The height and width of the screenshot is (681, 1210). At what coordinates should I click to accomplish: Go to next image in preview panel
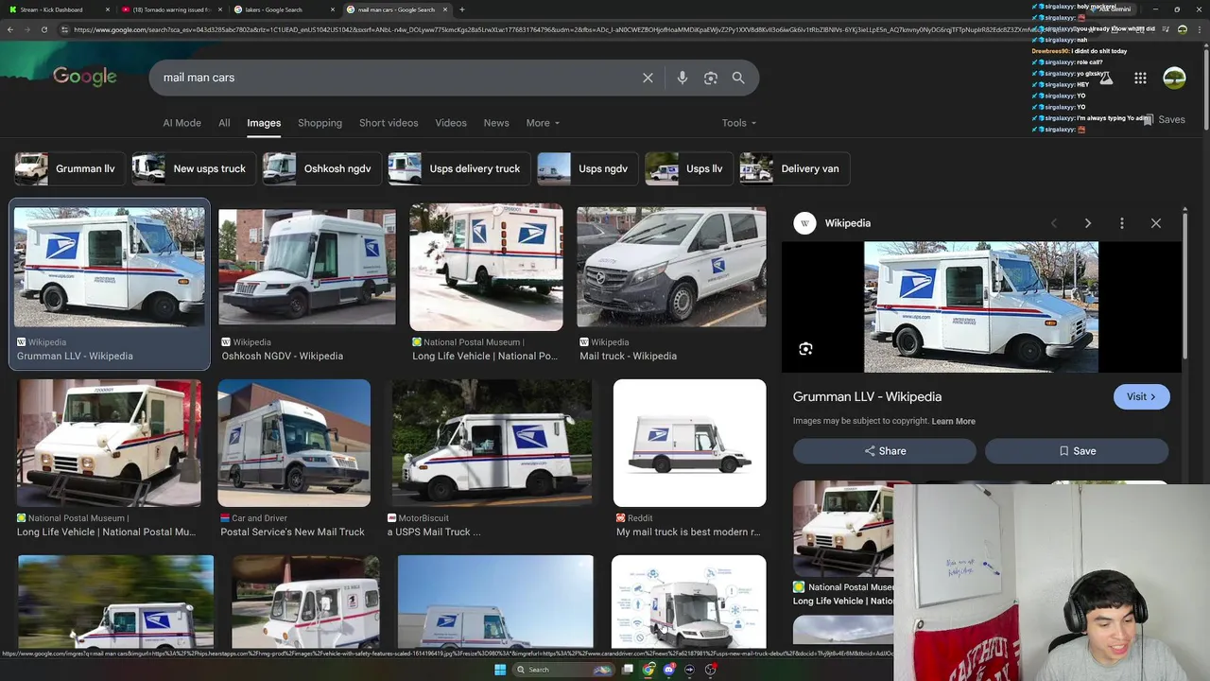[x=1087, y=223]
